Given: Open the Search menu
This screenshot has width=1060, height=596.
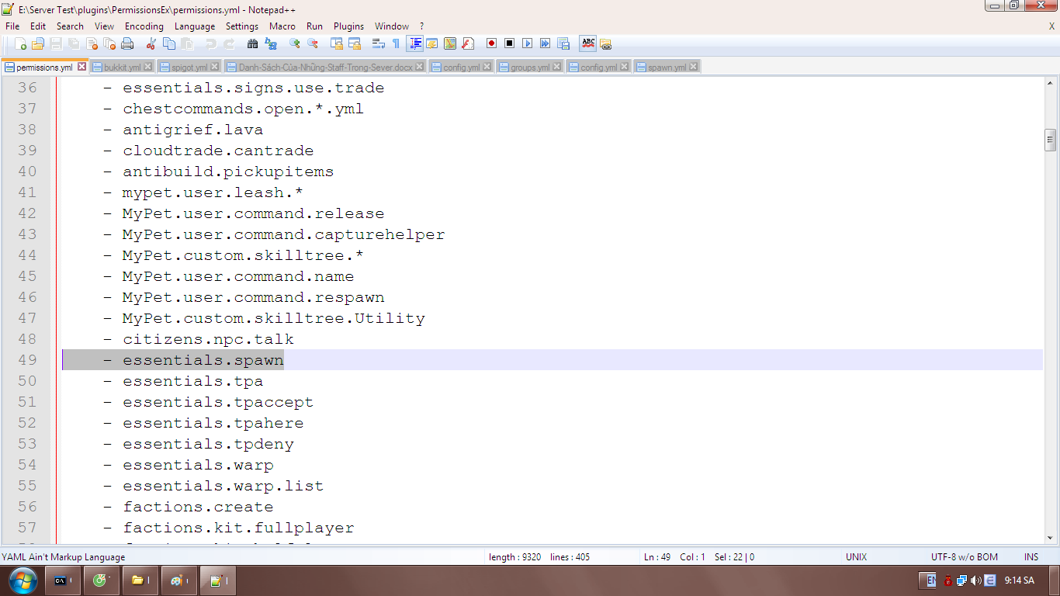Looking at the screenshot, I should tap(70, 26).
